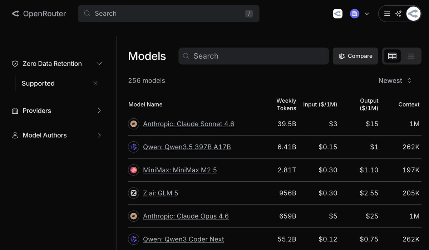429x250 pixels.
Task: Click the 39.5B weekly tokens value
Action: tap(287, 124)
